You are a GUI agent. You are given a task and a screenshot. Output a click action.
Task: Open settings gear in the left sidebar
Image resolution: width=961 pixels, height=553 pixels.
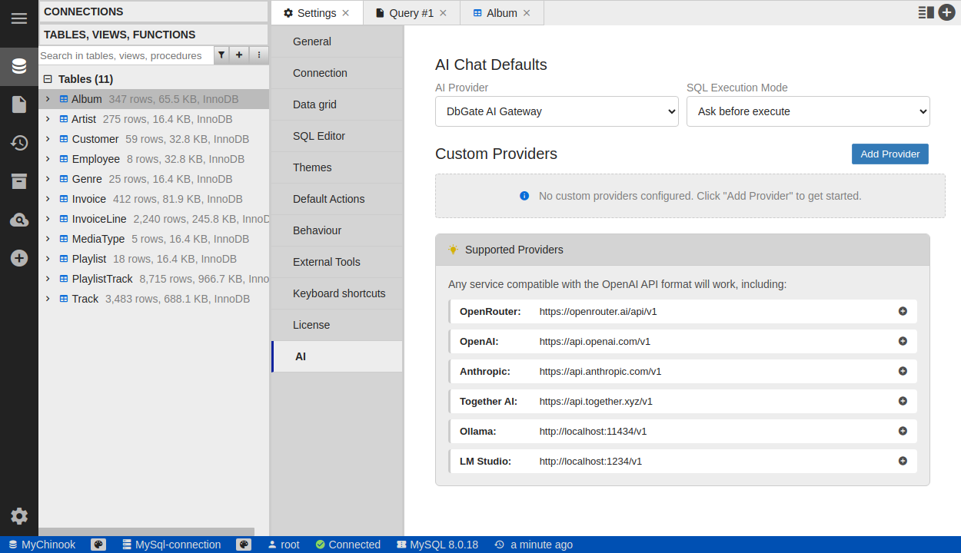click(x=19, y=516)
